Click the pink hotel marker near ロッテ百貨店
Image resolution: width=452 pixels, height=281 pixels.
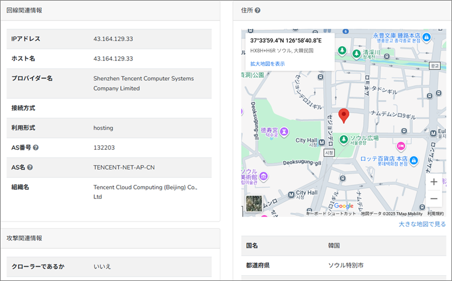click(401, 146)
